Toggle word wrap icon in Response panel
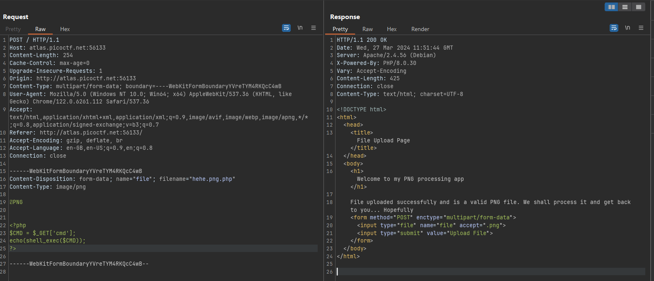Viewport: 654px width, 281px height. pos(614,28)
